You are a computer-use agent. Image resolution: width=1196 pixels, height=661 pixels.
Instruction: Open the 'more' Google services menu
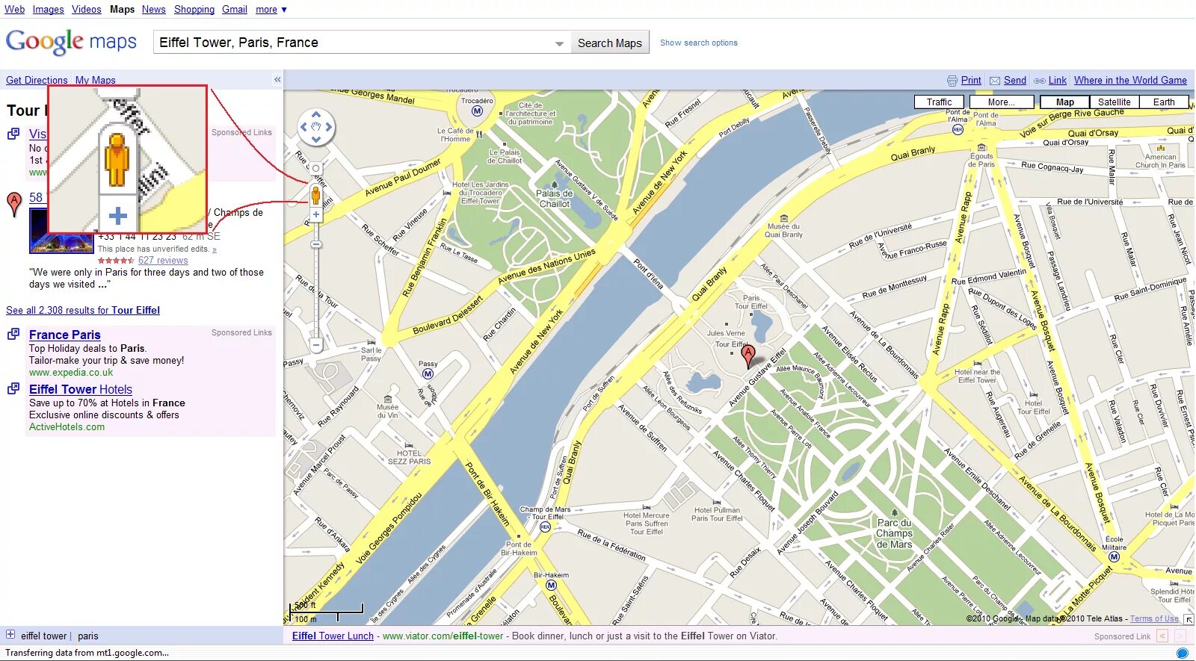(x=271, y=10)
